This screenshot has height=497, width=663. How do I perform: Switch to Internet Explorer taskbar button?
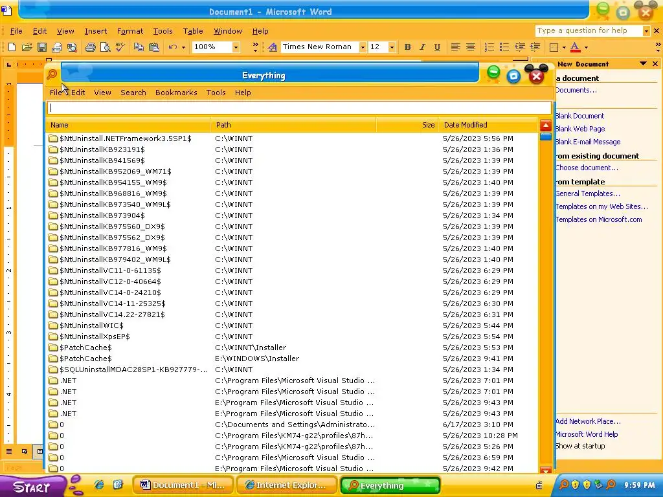[x=287, y=485]
